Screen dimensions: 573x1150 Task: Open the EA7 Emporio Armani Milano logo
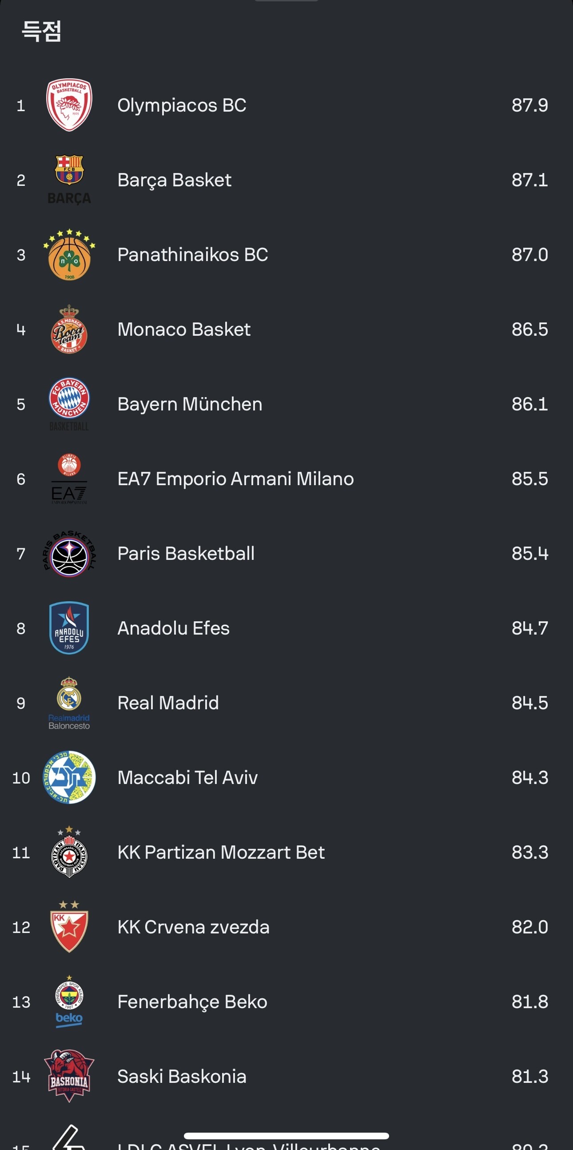coord(69,478)
